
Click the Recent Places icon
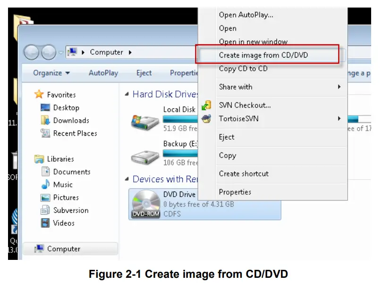click(x=45, y=133)
